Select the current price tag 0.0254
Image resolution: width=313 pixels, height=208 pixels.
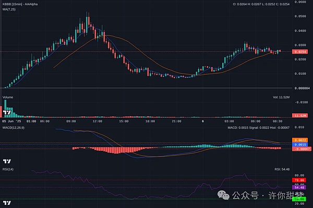[300, 52]
